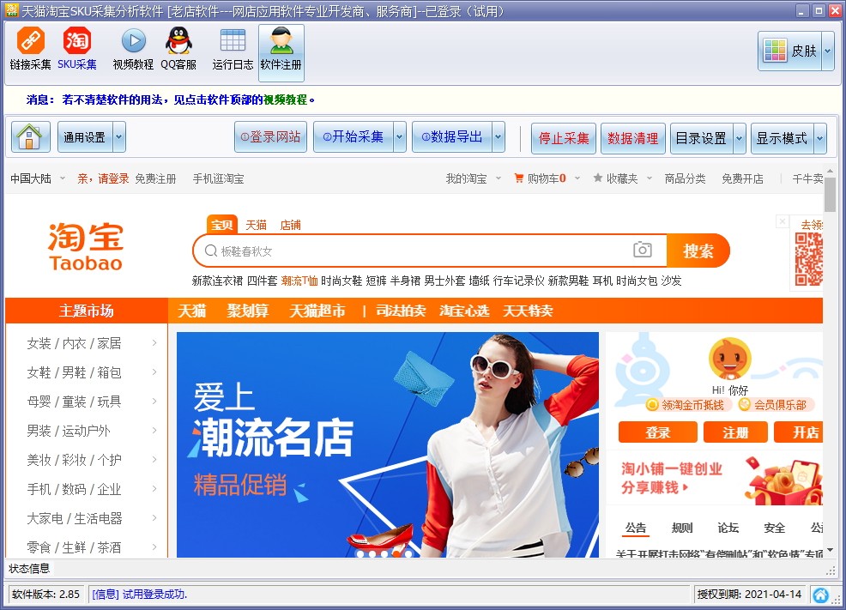Expand the 数据导出 dropdown arrow
Image resolution: width=846 pixels, height=610 pixels.
(x=499, y=137)
